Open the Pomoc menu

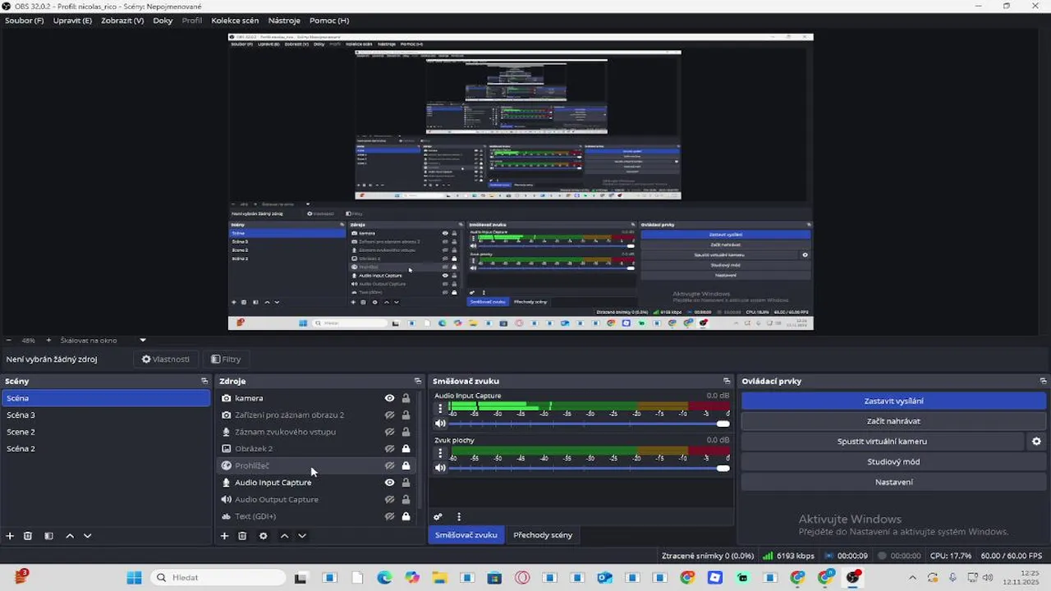329,21
